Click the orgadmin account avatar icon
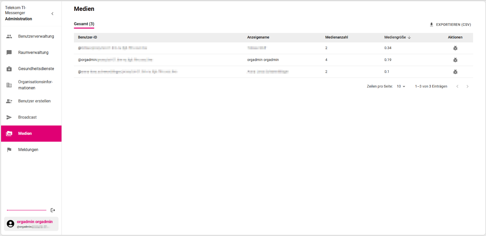Viewport: 486px width, 236px height. pyautogui.click(x=11, y=224)
